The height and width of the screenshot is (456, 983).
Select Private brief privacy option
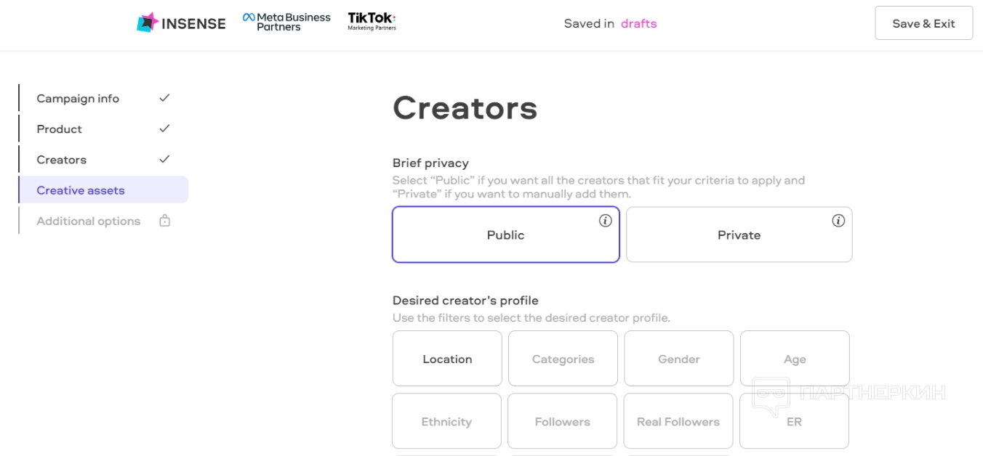click(739, 235)
